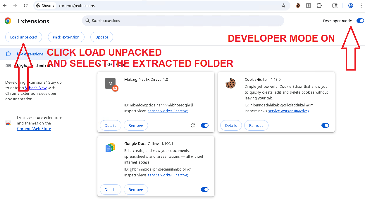Switch to My extensions section
Viewport: 365px width, 207px height.
30,54
